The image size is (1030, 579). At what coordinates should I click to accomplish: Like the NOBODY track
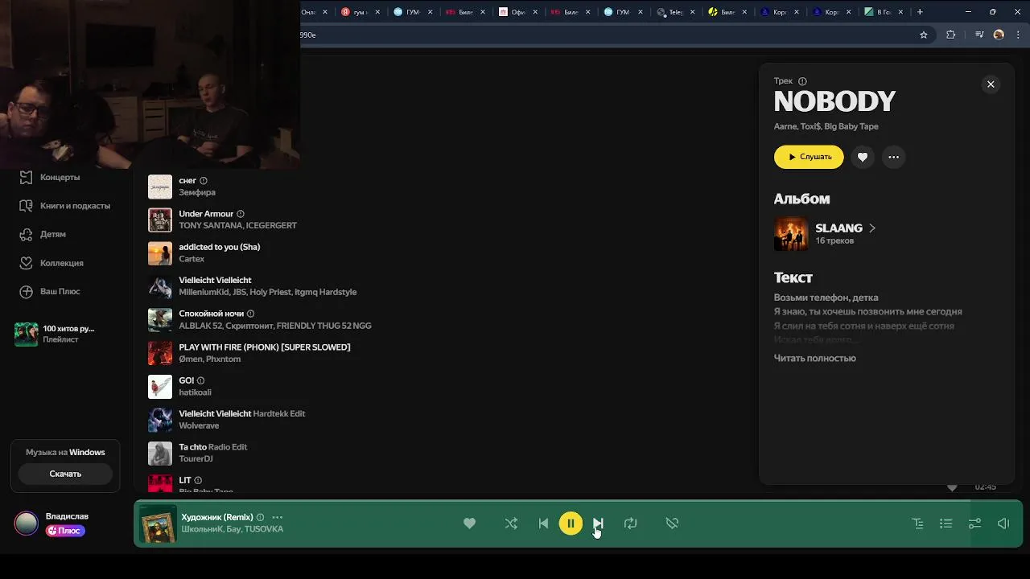tap(863, 157)
